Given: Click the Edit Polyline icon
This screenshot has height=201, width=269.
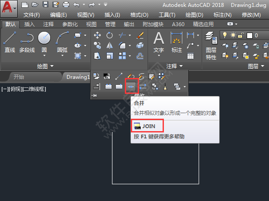Looking at the screenshot, I should tap(131, 76).
